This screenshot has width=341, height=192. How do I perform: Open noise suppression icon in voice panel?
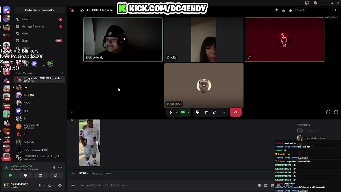(x=54, y=167)
